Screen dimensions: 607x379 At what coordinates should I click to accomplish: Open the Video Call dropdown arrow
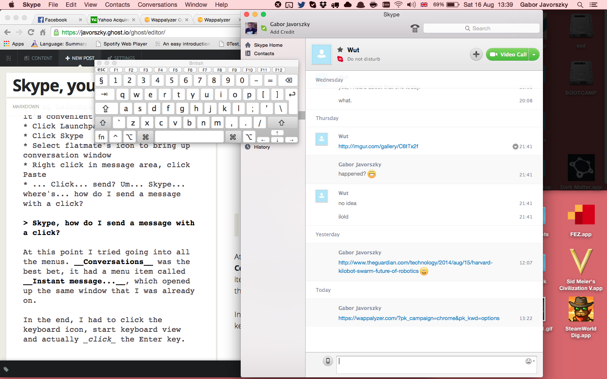[x=534, y=54]
